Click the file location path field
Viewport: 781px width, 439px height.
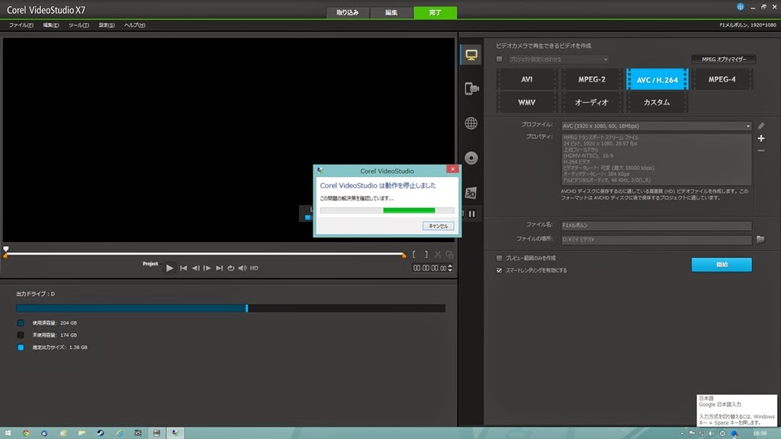pyautogui.click(x=656, y=239)
